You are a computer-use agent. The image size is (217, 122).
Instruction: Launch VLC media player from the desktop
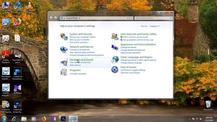click(29, 7)
